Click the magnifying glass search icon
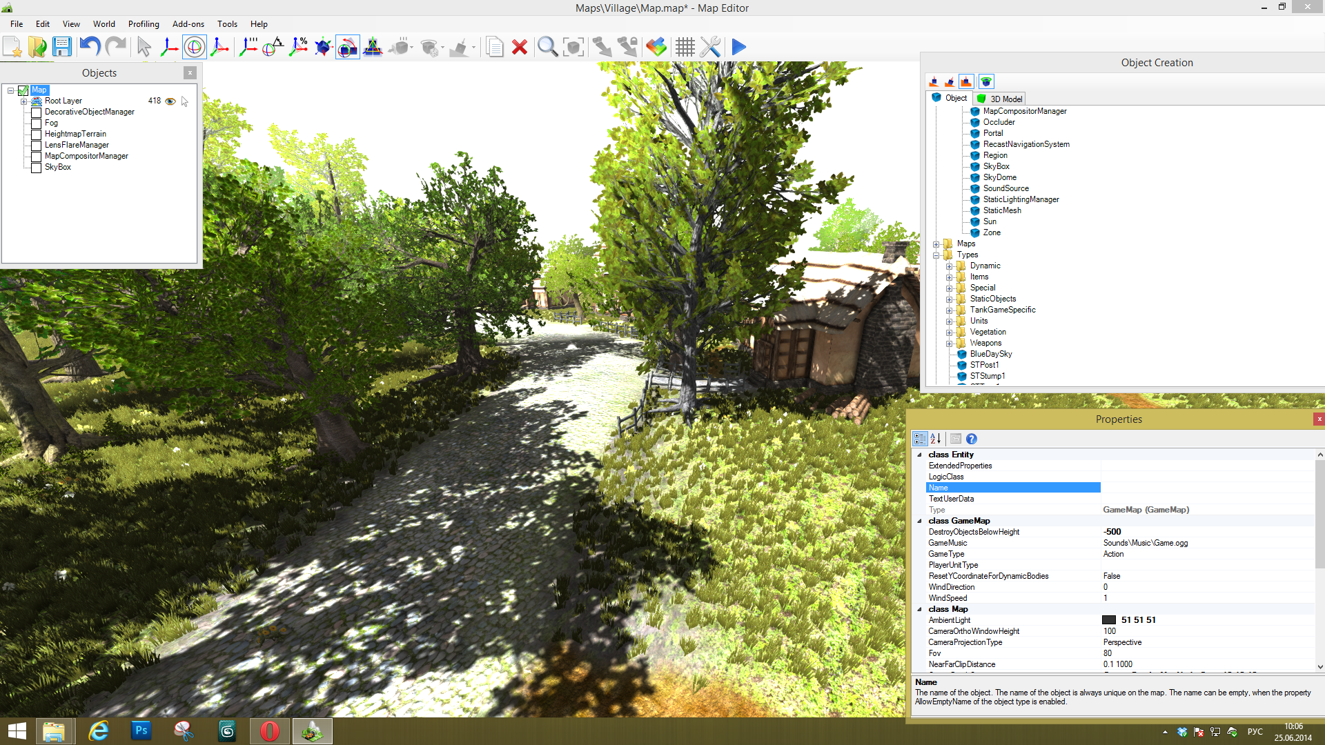Image resolution: width=1325 pixels, height=745 pixels. pyautogui.click(x=547, y=47)
